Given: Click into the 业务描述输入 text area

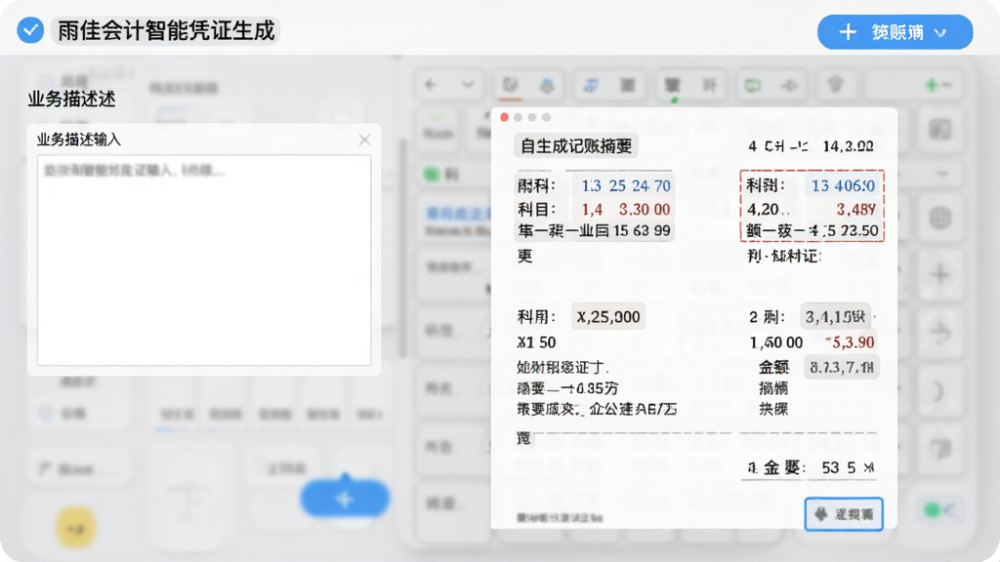Looking at the screenshot, I should (x=204, y=260).
